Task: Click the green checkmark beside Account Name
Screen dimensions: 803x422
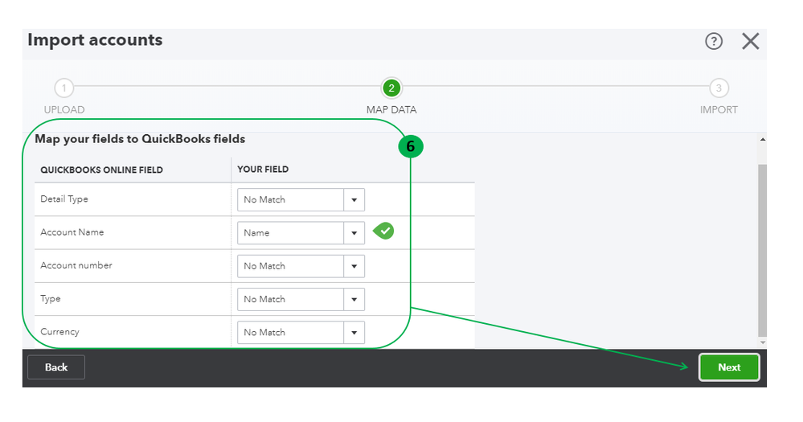Action: (386, 231)
